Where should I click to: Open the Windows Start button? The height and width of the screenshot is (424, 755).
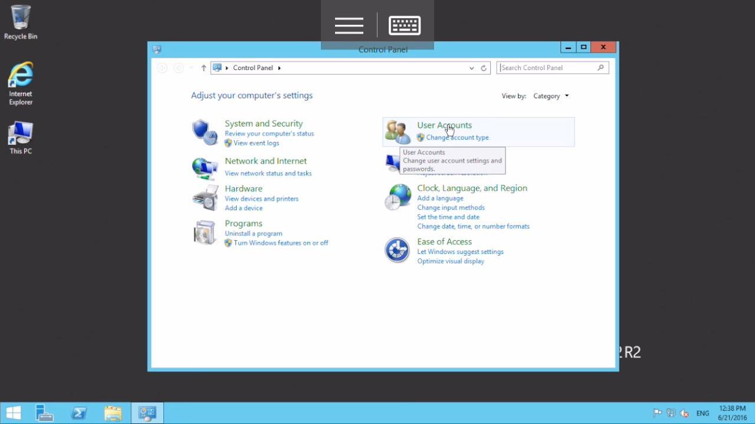click(x=14, y=413)
